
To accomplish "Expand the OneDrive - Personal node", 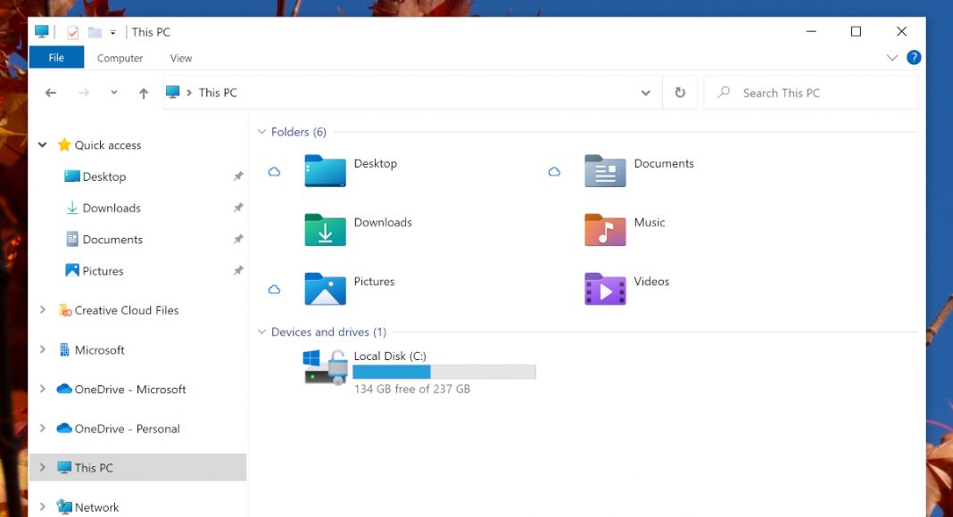I will [43, 429].
